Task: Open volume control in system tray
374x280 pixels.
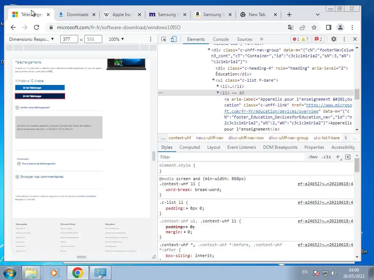Action: [x=334, y=273]
